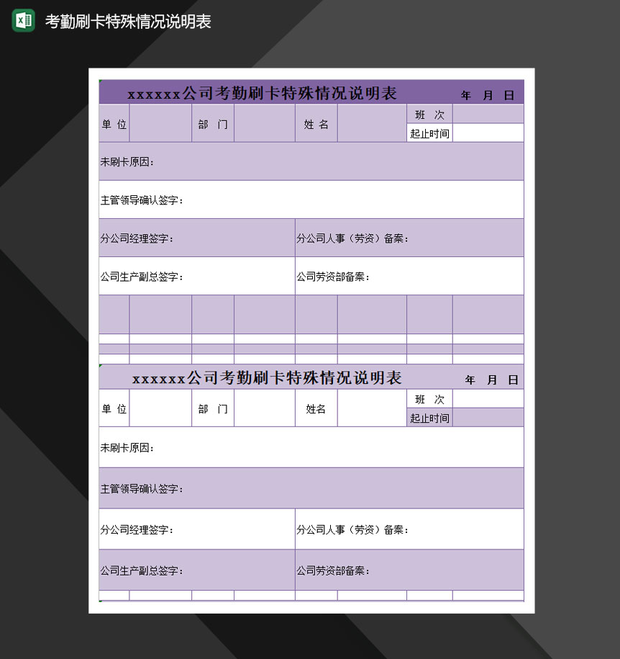
Task: Select the 公司生产副总签字 cell
Action: pyautogui.click(x=144, y=276)
